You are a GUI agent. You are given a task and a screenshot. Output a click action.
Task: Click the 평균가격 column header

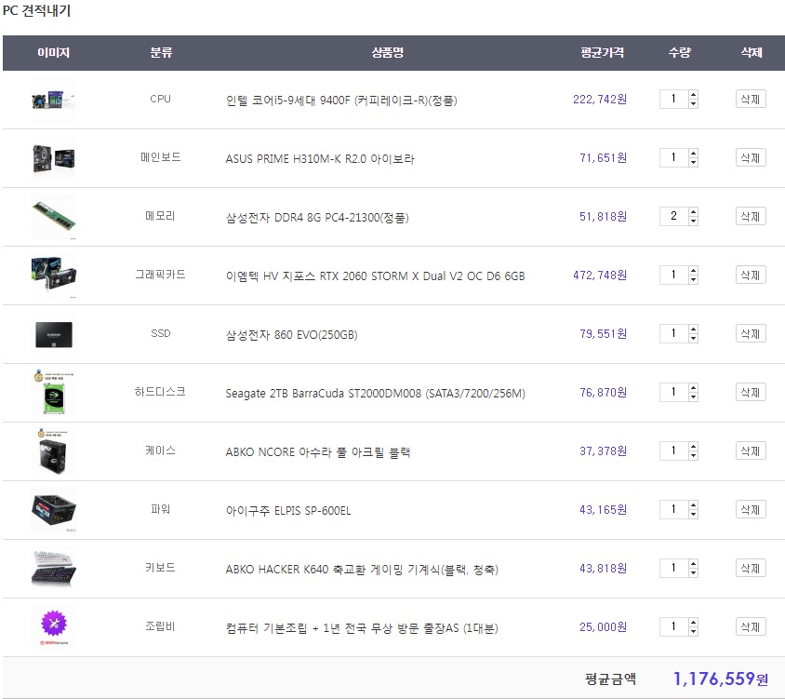[601, 53]
